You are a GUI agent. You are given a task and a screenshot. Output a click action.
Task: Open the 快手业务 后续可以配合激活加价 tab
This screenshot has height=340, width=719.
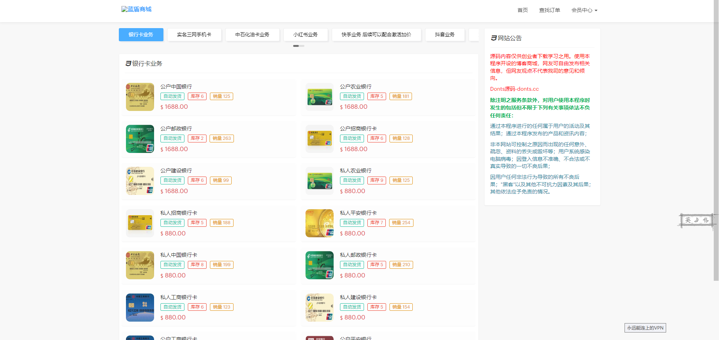pos(376,34)
